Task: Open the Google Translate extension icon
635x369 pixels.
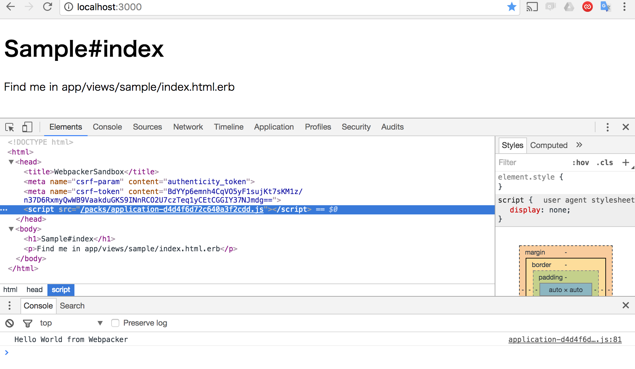Action: [x=605, y=7]
